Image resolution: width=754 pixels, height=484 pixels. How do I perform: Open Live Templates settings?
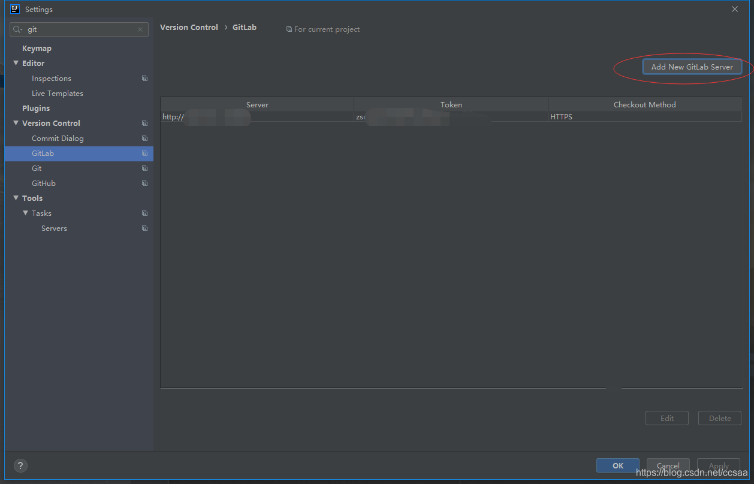[58, 93]
